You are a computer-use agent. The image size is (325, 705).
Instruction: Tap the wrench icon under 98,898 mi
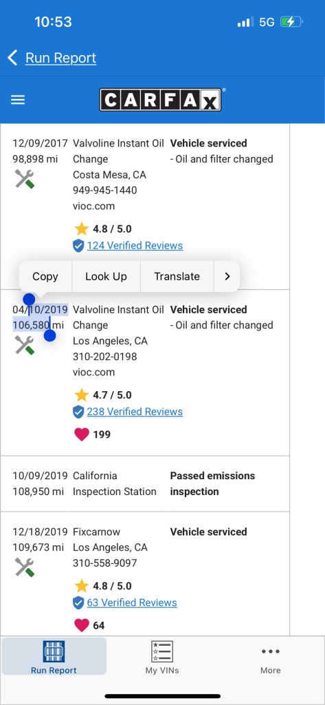pyautogui.click(x=24, y=179)
